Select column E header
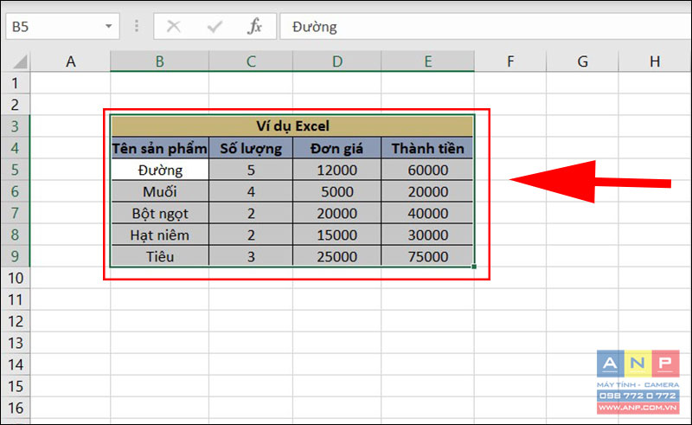692x425 pixels. [427, 61]
